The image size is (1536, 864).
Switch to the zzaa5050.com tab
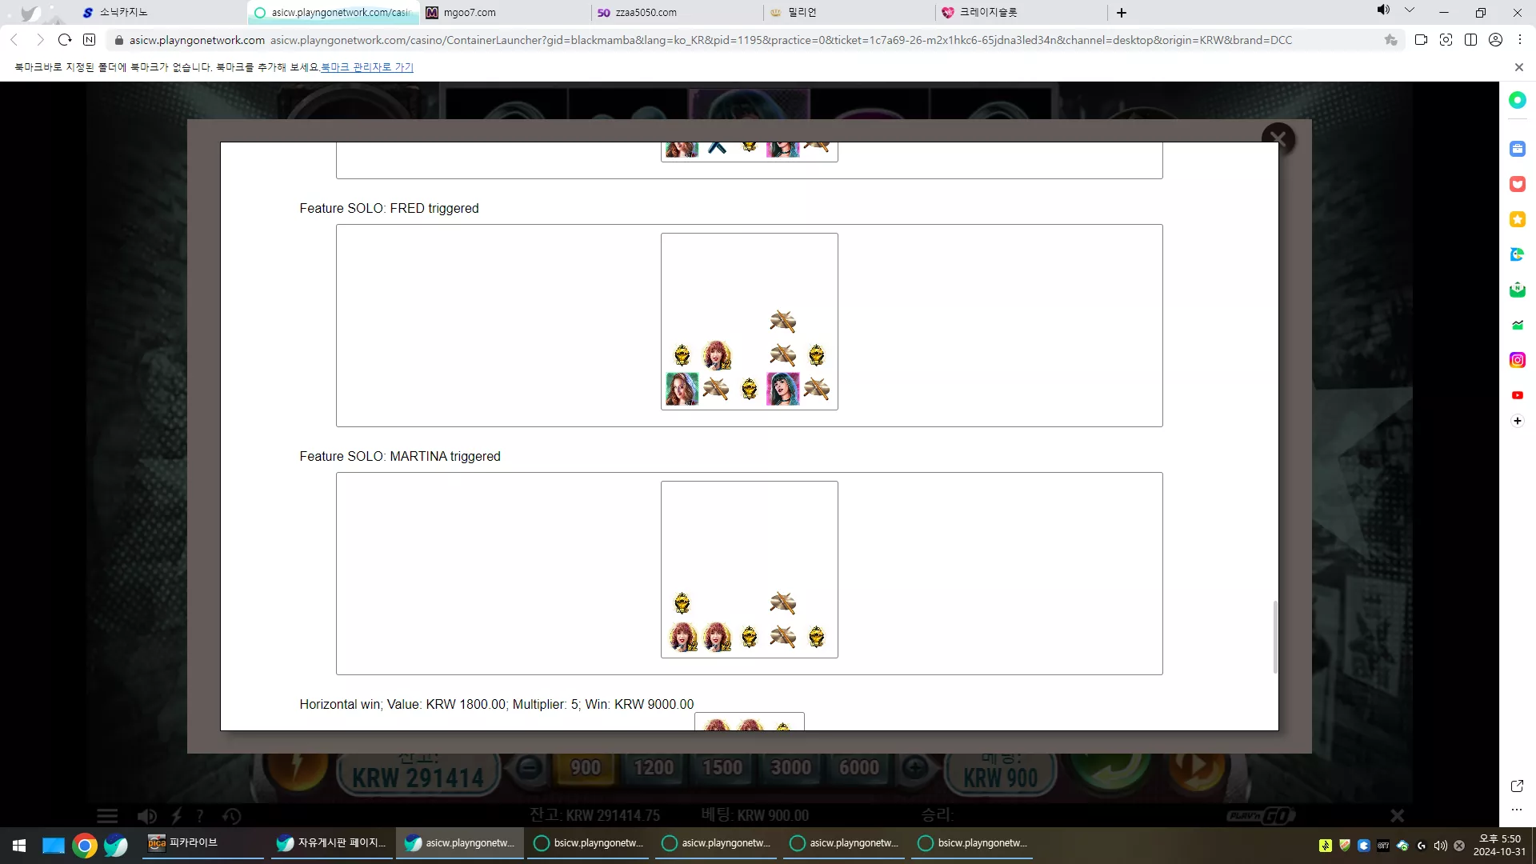pos(678,13)
